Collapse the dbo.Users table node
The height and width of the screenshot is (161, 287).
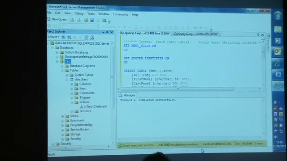pyautogui.click(x=67, y=80)
